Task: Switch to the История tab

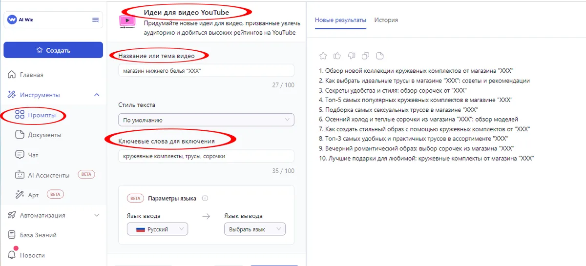Action: 386,20
